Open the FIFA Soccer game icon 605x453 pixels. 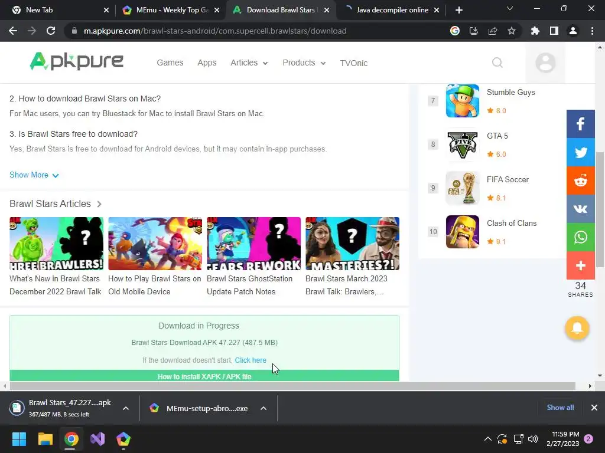(x=463, y=188)
